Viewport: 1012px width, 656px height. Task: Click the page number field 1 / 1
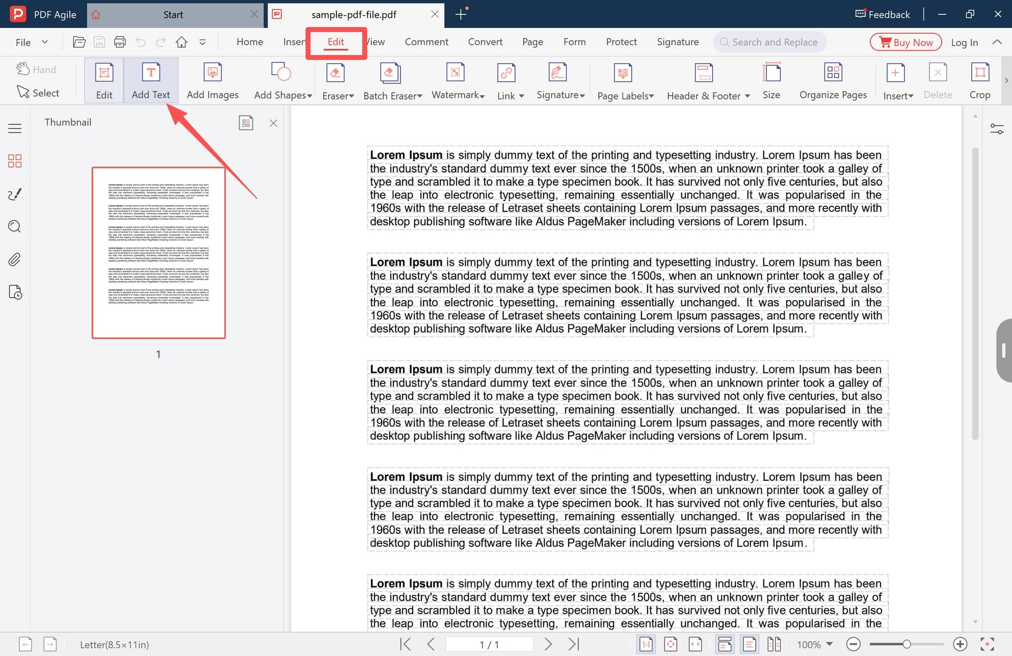coord(489,644)
